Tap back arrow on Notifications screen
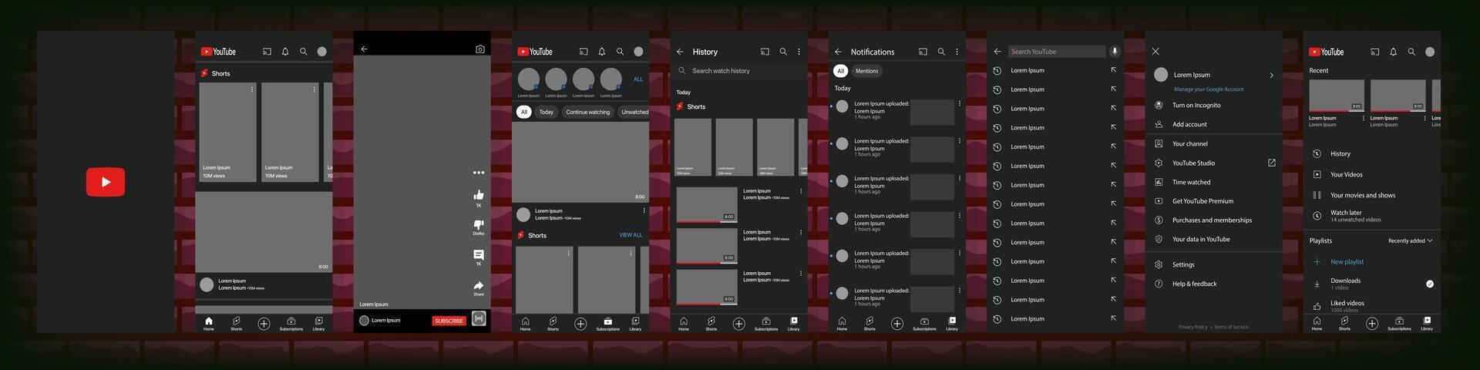The height and width of the screenshot is (370, 1480). tap(838, 52)
